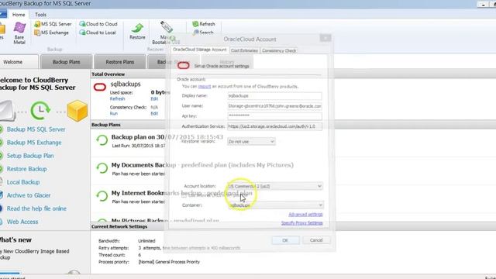Click 'Current Network Settings' section header
This screenshot has width=496, height=279.
[119, 227]
